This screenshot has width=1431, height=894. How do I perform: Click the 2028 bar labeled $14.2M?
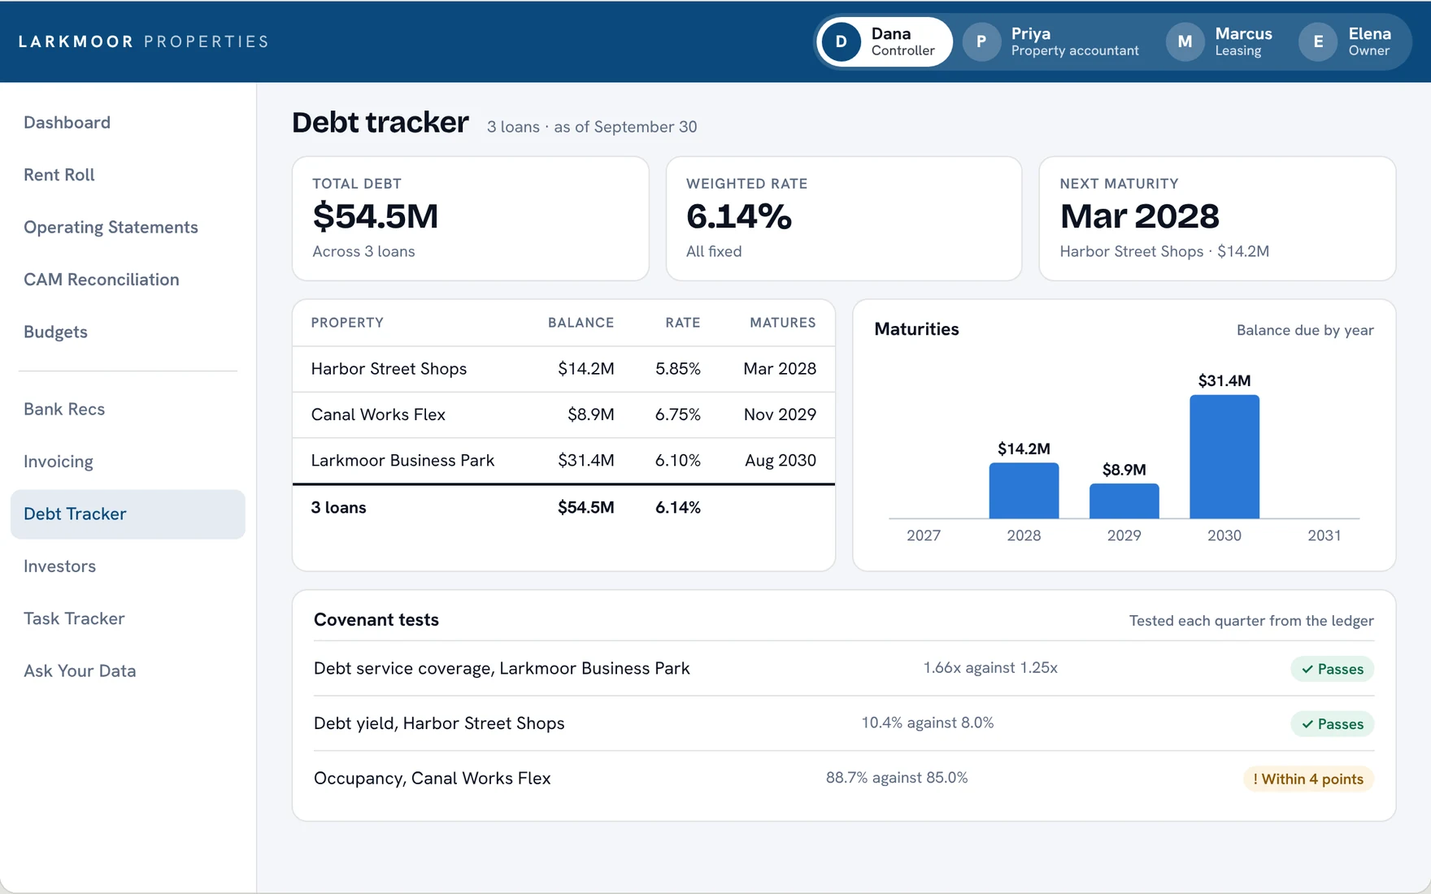1024,491
